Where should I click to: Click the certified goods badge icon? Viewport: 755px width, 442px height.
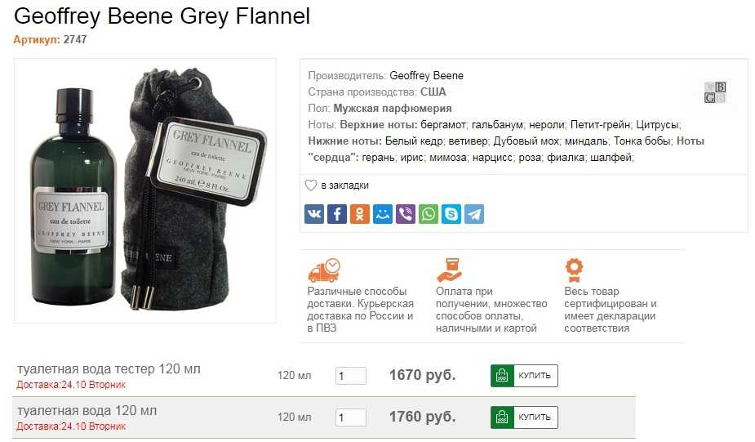tap(574, 270)
